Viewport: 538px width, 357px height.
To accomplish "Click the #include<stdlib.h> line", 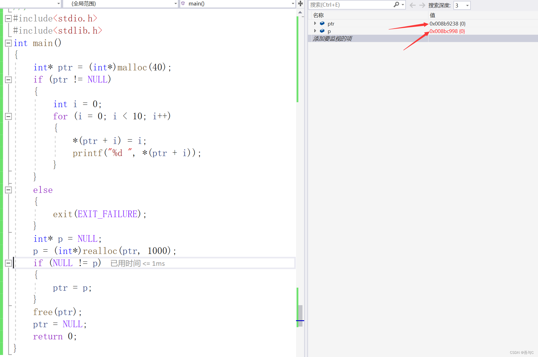I will coord(58,31).
